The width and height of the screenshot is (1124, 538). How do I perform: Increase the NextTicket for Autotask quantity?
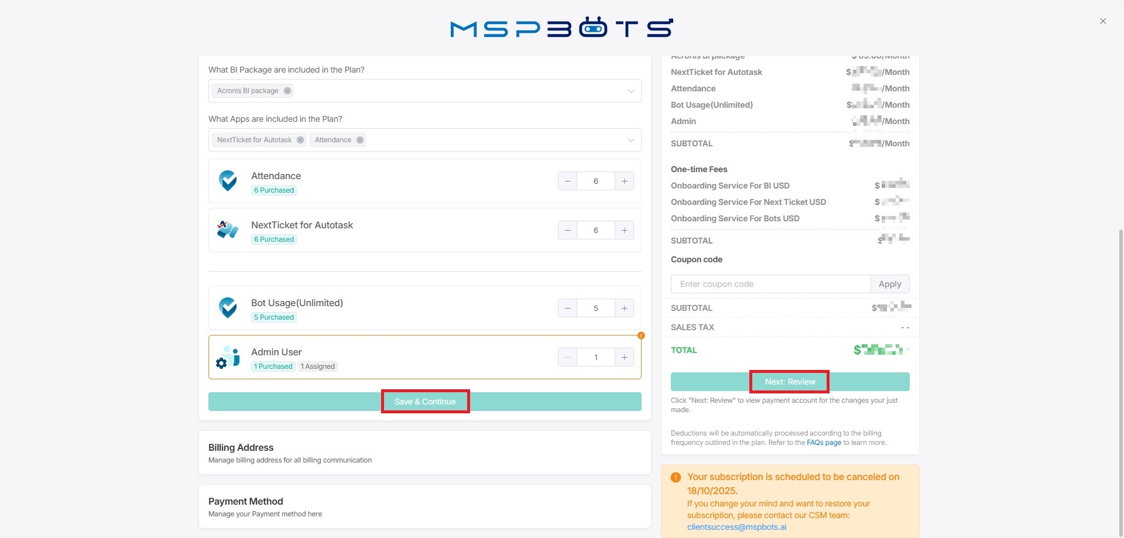(x=624, y=230)
